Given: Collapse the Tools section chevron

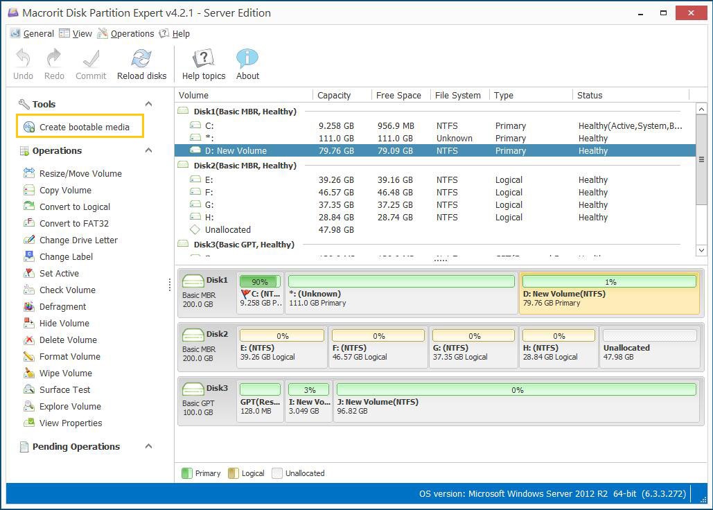Looking at the screenshot, I should 148,104.
